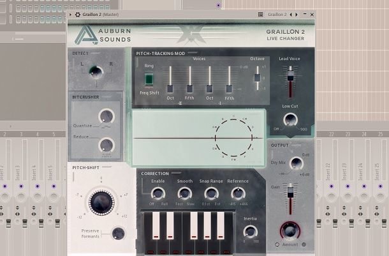Click the second Fifth voice slider
The image size is (389, 256).
tap(229, 89)
